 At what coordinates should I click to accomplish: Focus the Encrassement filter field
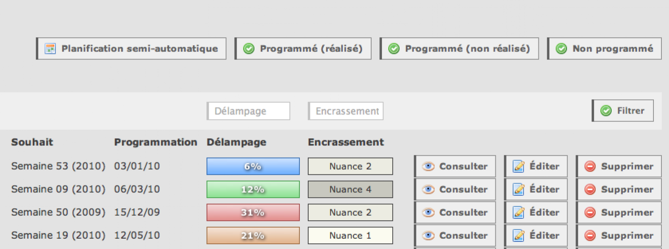click(x=346, y=111)
